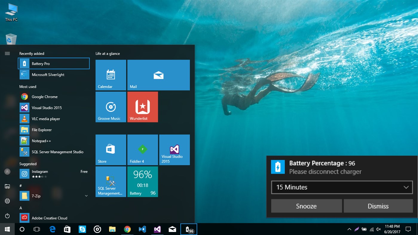This screenshot has width=418, height=235.
Task: Snooze the battery notification
Action: click(x=306, y=206)
